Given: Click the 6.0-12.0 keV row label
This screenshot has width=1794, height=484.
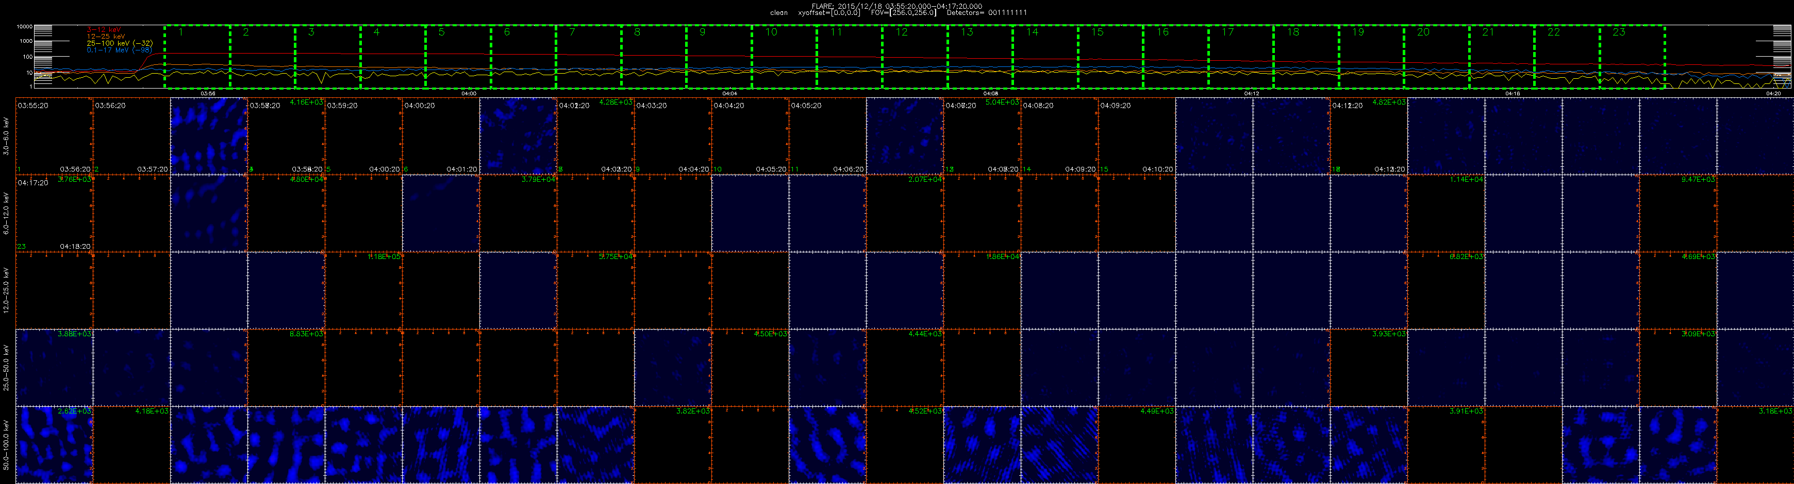Looking at the screenshot, I should tap(7, 213).
